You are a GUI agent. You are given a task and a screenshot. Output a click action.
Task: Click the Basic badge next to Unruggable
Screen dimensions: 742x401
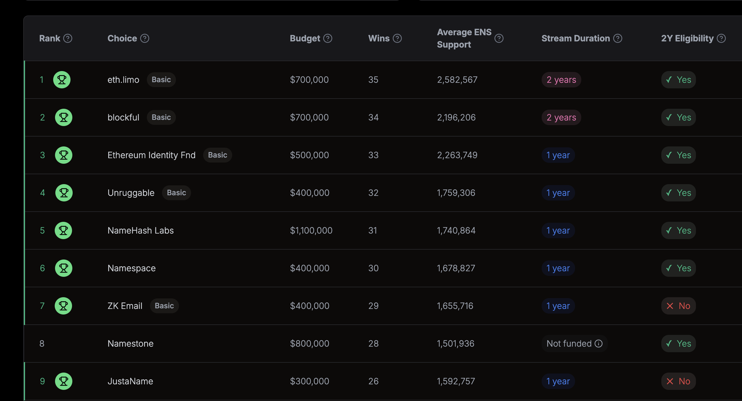(176, 193)
